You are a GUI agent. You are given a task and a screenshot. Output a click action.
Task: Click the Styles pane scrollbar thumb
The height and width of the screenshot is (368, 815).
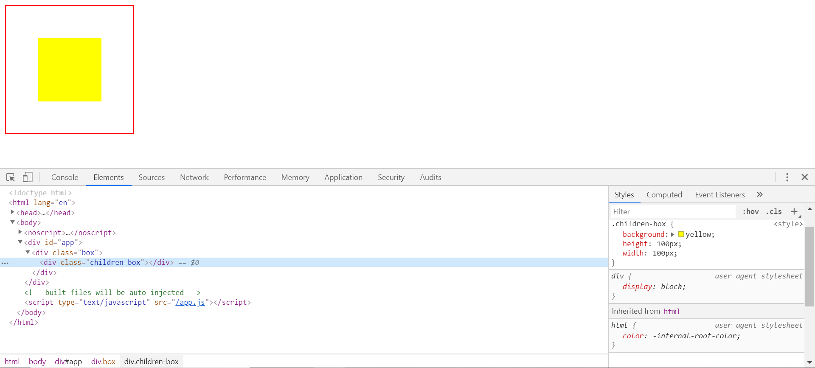tap(809, 266)
